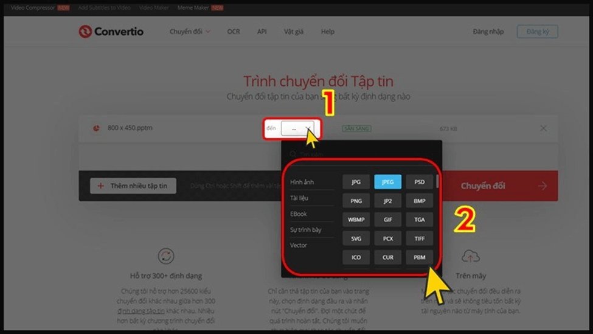Click the 673 KB file size
593x334 pixels.
(448, 128)
